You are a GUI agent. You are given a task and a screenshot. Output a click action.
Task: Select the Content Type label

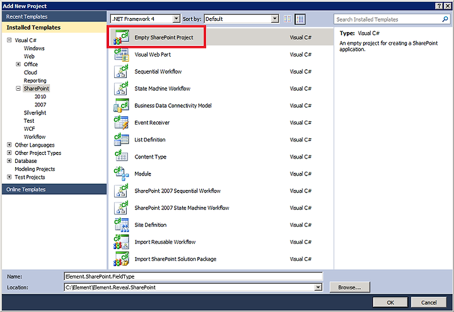pyautogui.click(x=150, y=157)
